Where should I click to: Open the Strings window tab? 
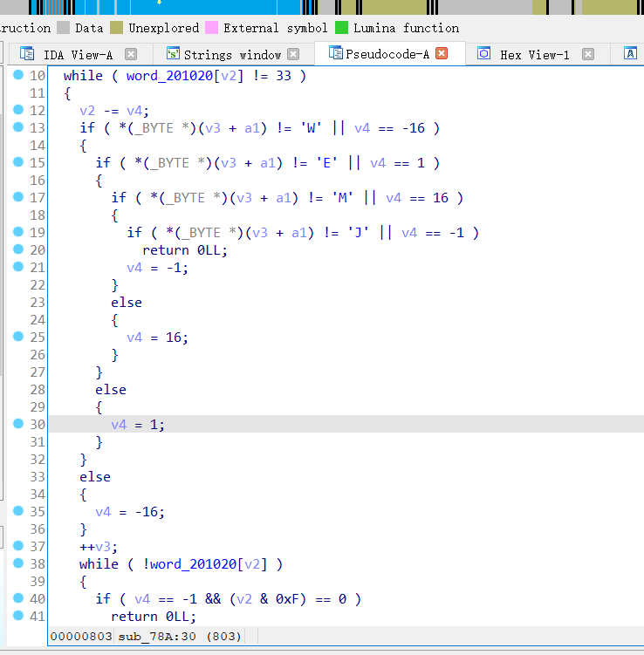[x=232, y=55]
